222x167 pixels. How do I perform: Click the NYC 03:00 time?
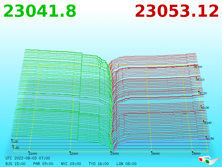(x=71, y=164)
